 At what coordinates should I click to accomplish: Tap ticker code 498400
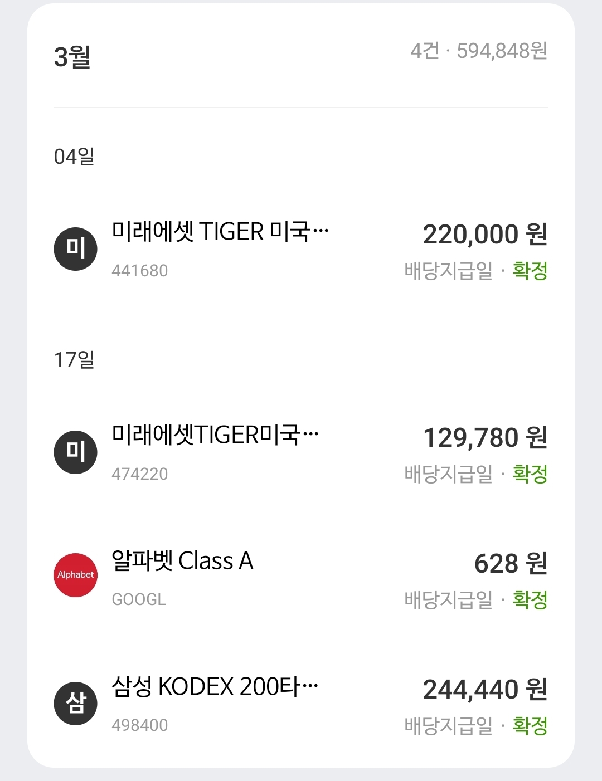(x=139, y=725)
